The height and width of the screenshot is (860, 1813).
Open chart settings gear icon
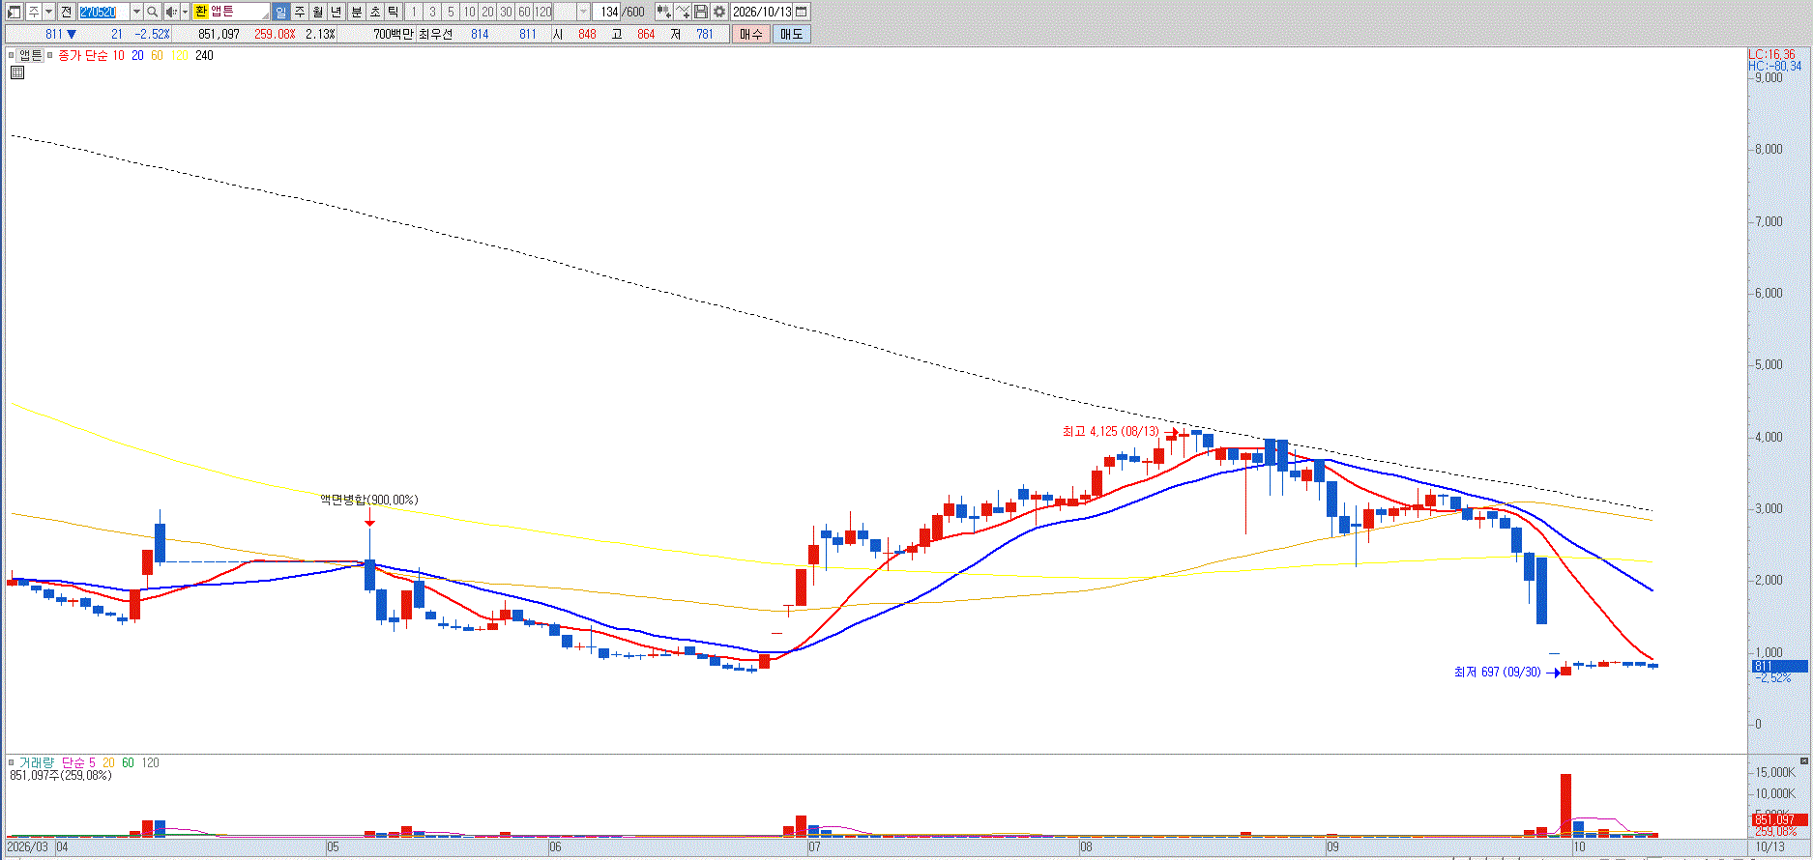[719, 12]
